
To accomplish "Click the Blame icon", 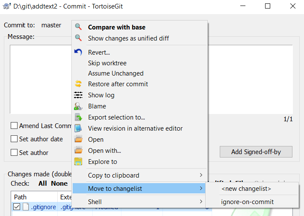I will 78,106.
